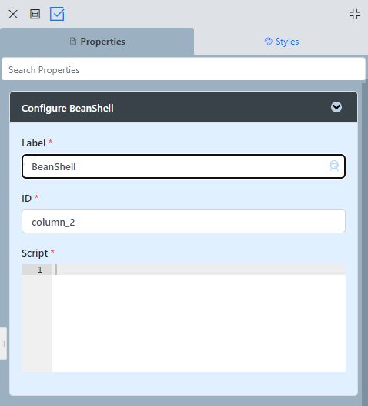Focus the Search Properties field

point(183,69)
